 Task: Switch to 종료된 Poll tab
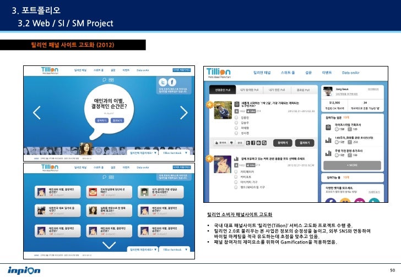click(304, 90)
